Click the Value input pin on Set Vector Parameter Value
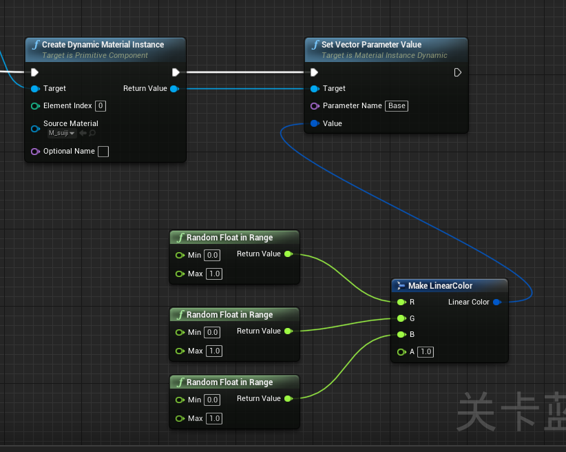The image size is (566, 452). 313,123
